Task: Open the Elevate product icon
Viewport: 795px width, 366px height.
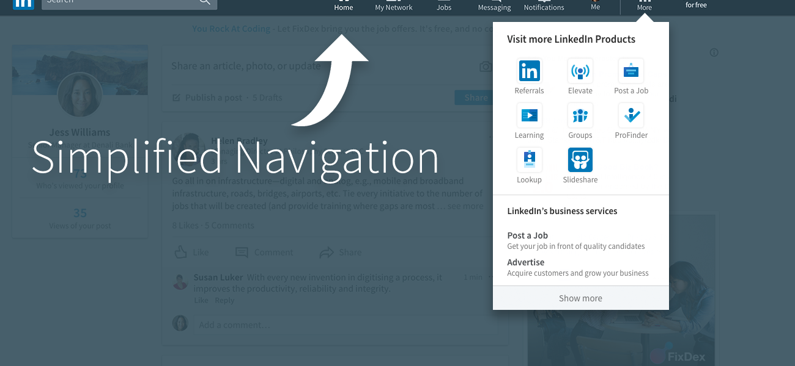Action: click(x=580, y=71)
